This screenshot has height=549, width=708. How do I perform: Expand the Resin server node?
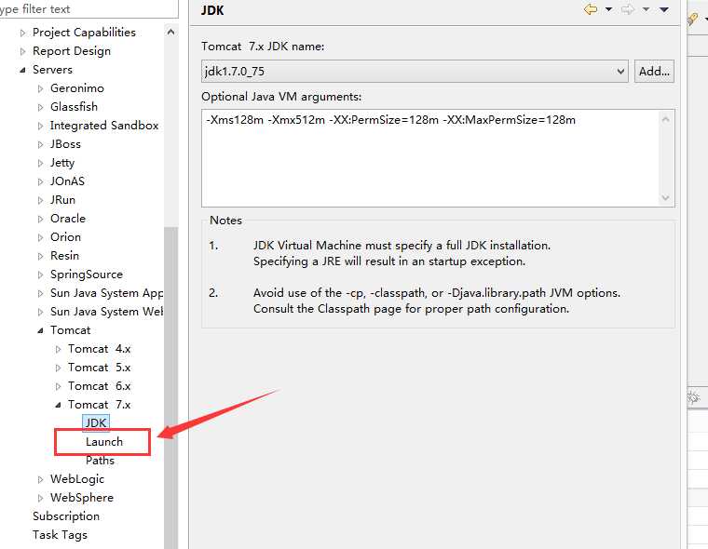tap(41, 256)
